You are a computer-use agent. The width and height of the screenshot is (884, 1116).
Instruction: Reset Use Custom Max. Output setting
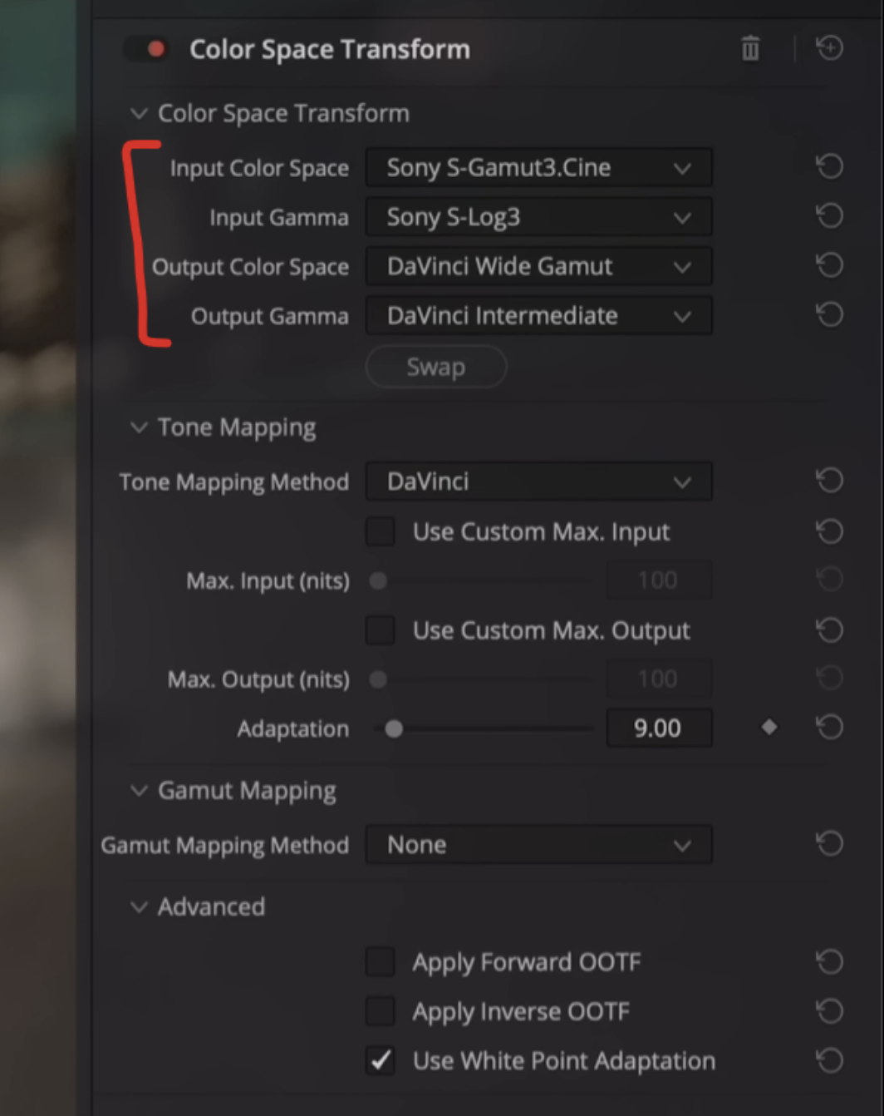[x=829, y=630]
